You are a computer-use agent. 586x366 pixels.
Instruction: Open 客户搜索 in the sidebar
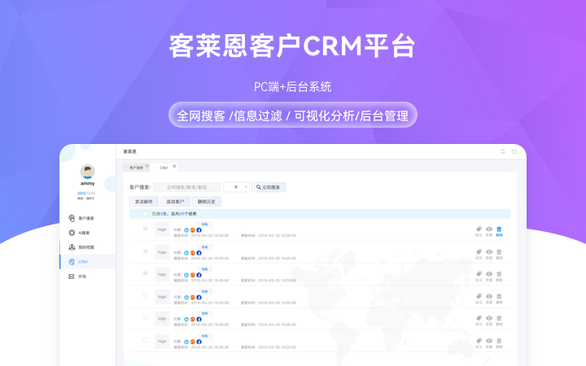(x=81, y=218)
